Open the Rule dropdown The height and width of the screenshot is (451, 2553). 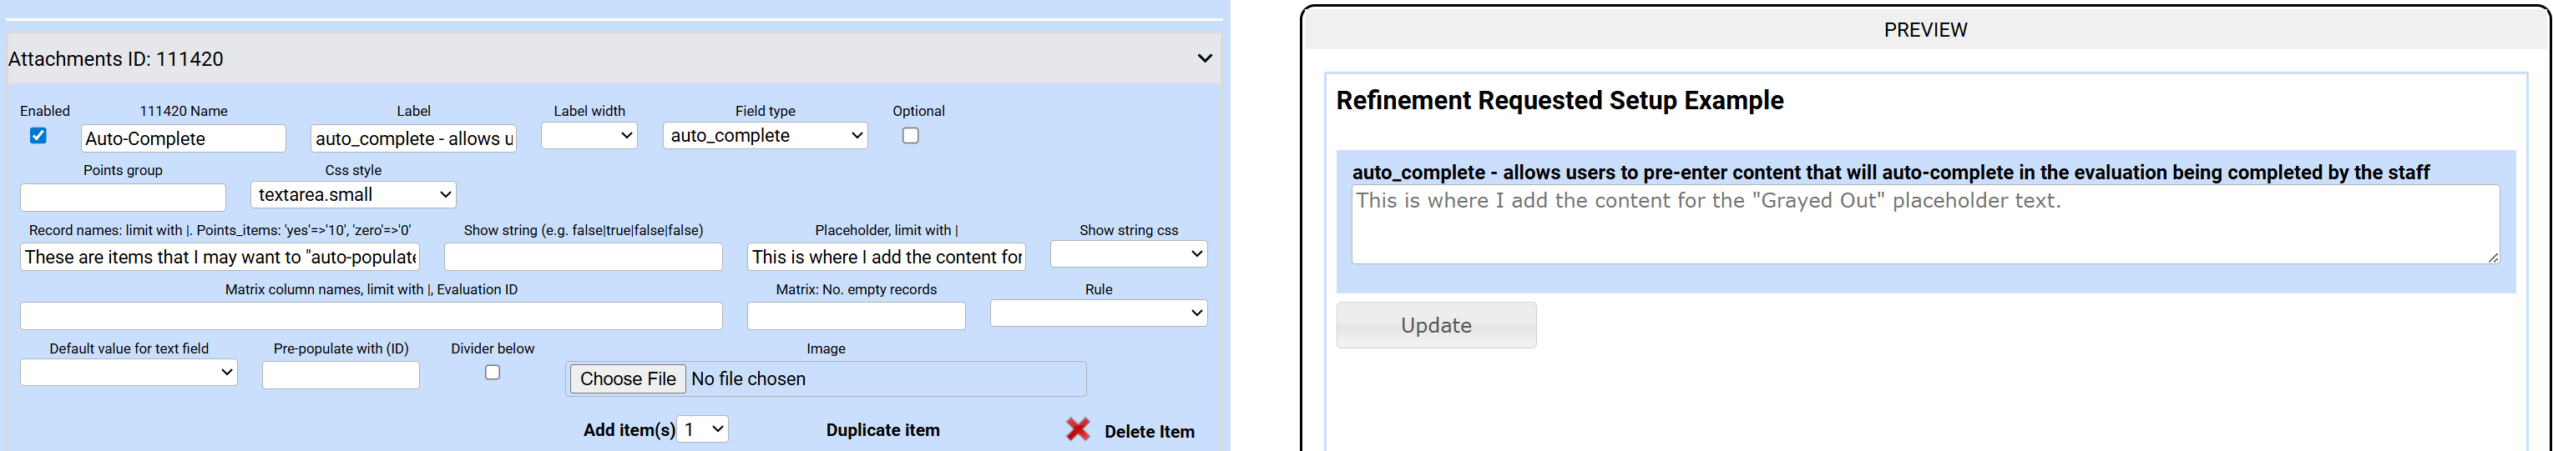click(1098, 313)
